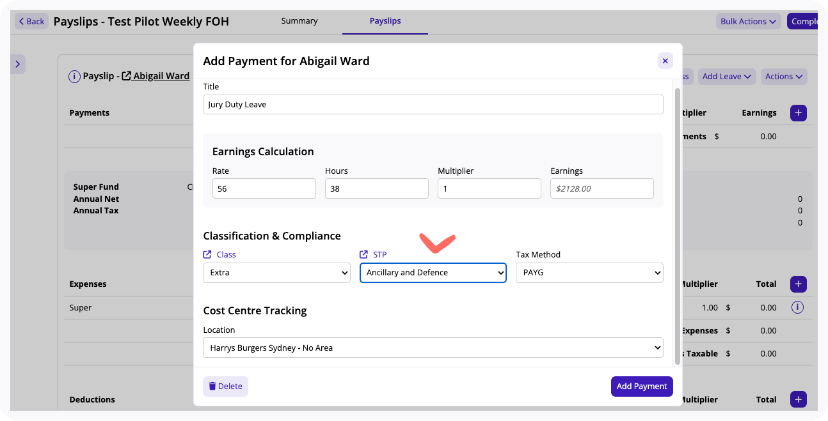Screen dimensions: 828x421
Task: Open Location dropdown Harrys Burgers Sydney
Action: (433, 348)
